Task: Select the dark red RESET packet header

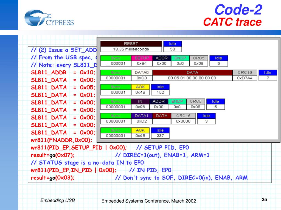Action: click(131, 43)
